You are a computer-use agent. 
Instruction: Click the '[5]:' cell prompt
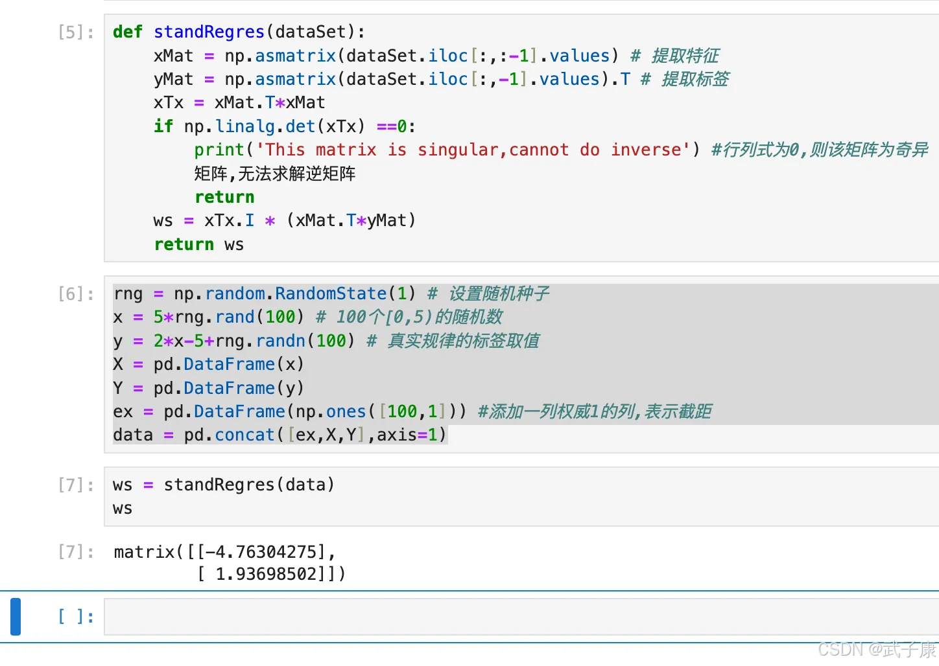(x=76, y=32)
